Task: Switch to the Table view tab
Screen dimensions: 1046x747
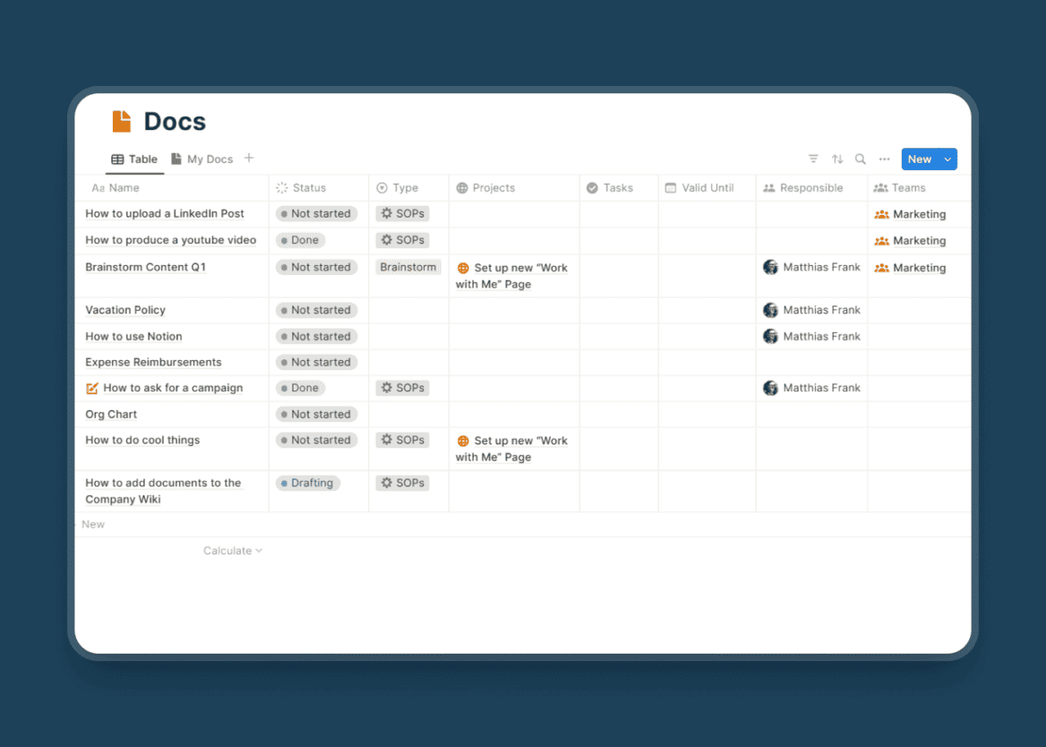Action: [134, 159]
